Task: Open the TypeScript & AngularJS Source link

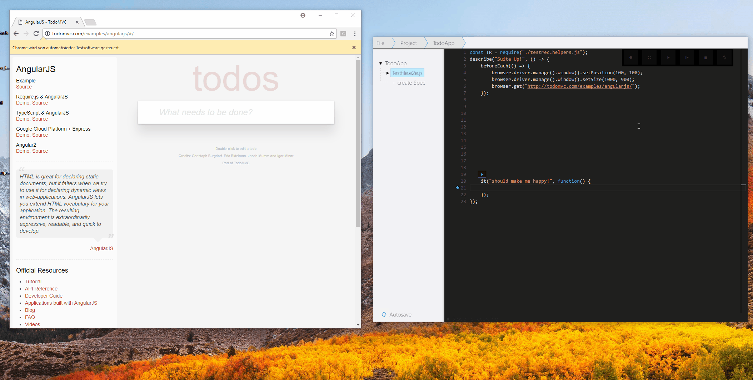Action: pyautogui.click(x=40, y=119)
